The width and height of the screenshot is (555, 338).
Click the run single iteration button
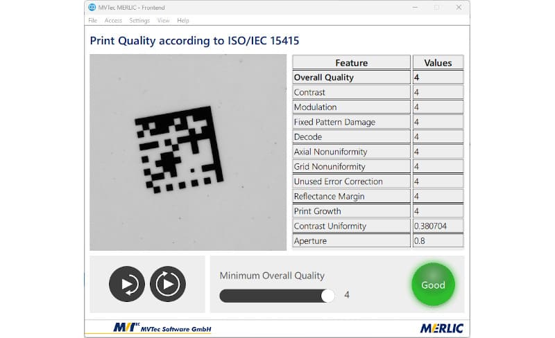tap(127, 284)
